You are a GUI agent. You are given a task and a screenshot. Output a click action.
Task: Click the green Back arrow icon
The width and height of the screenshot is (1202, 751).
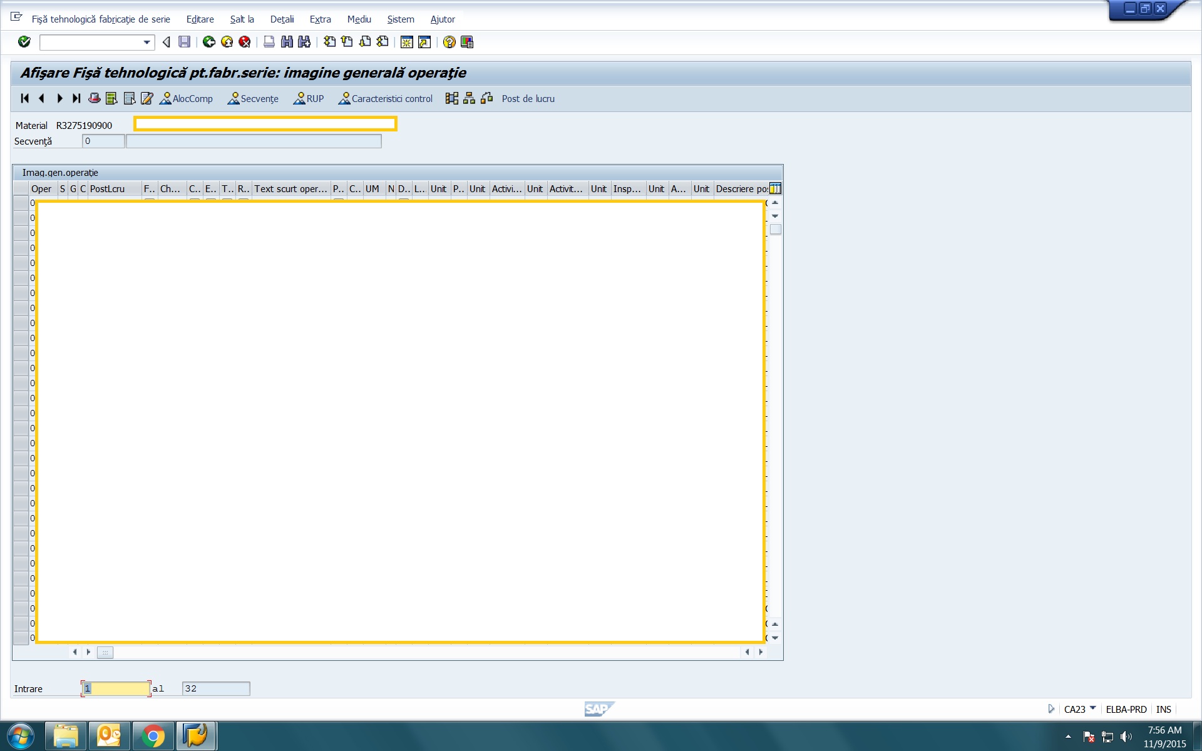209,42
